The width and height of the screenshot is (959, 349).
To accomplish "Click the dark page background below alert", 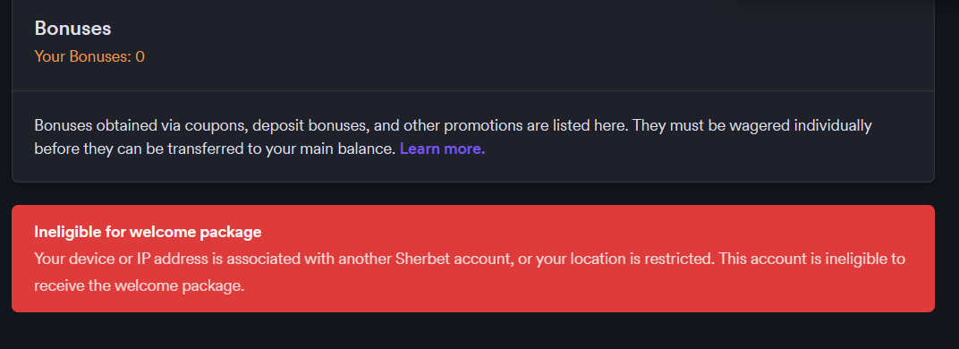I will [472, 332].
